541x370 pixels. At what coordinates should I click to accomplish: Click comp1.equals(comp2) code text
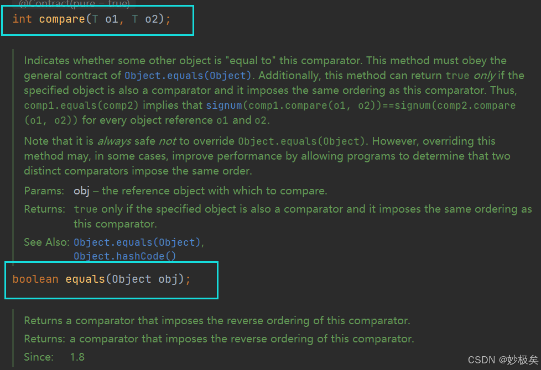81,105
